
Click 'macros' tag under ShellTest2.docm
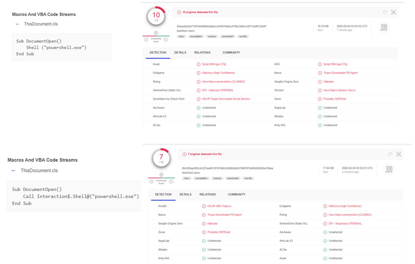point(217,178)
